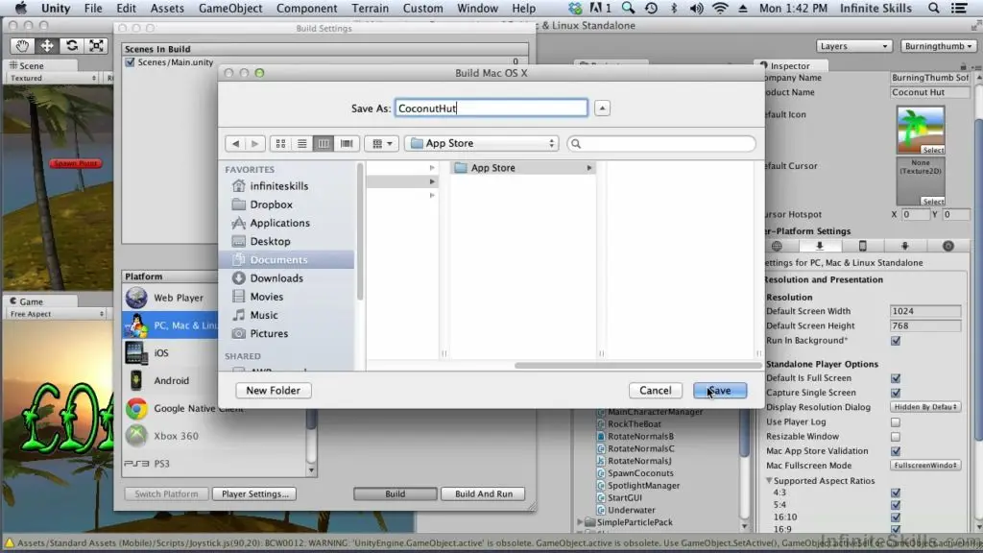
Task: Click Build And Run button
Action: tap(484, 494)
